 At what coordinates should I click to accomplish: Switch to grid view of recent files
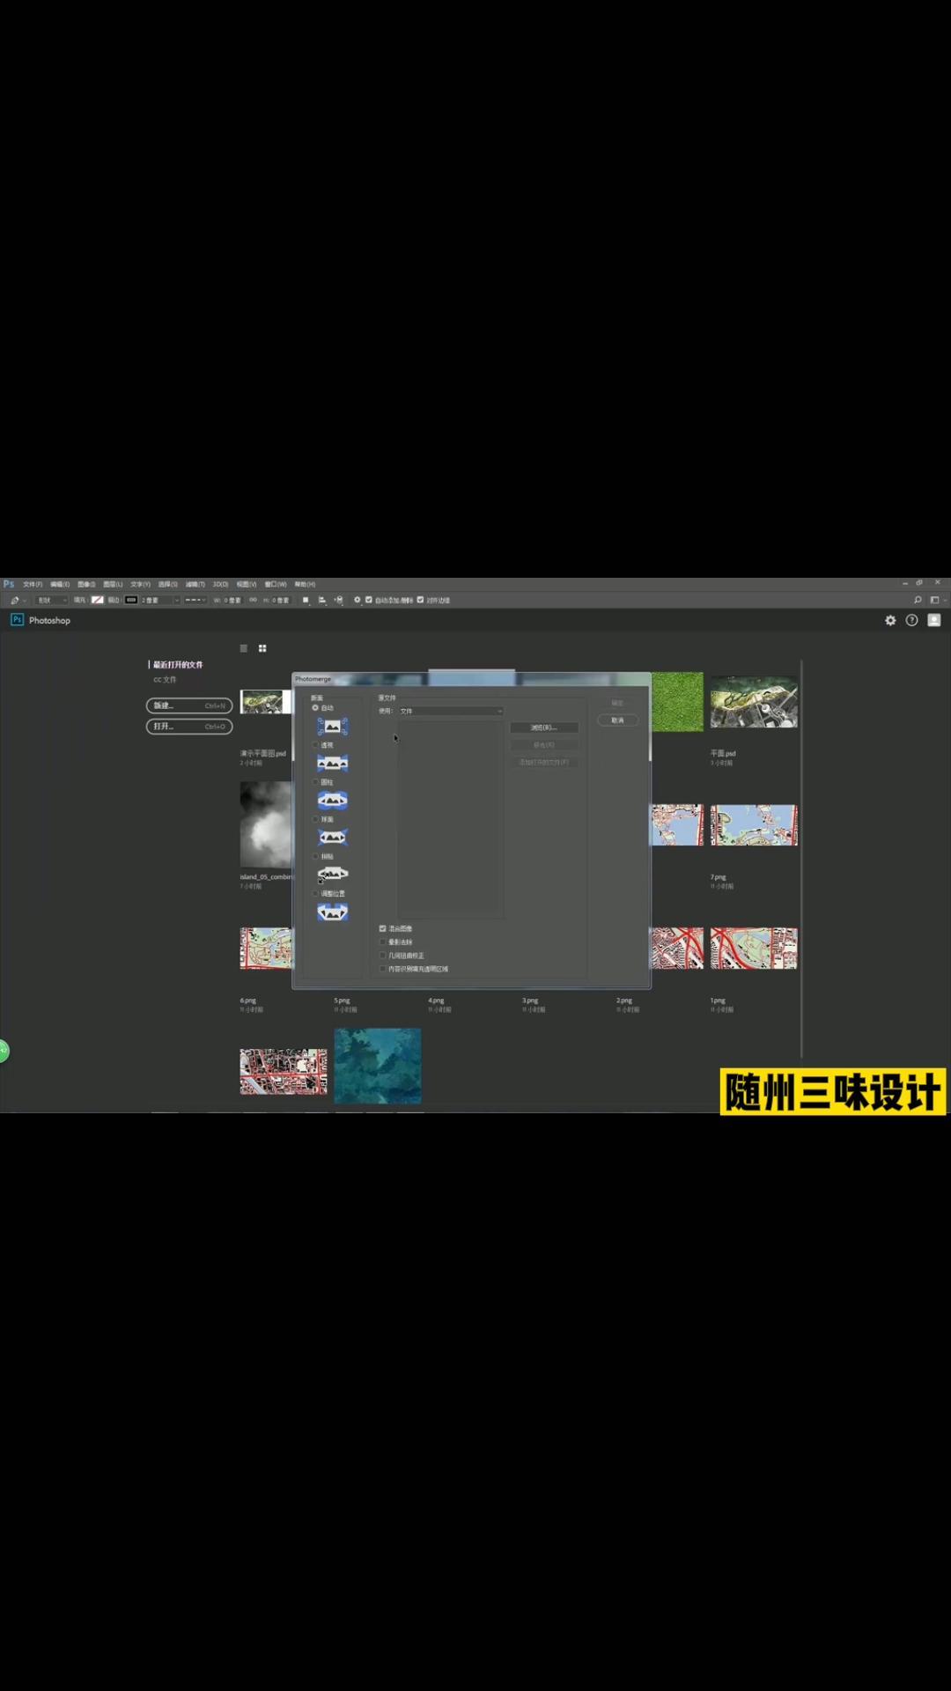pos(262,649)
